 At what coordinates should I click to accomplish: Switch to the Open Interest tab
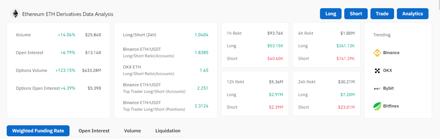point(94,131)
